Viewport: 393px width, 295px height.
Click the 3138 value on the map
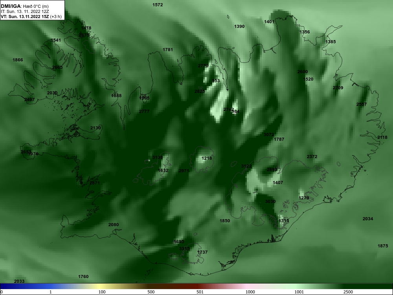[158, 158]
